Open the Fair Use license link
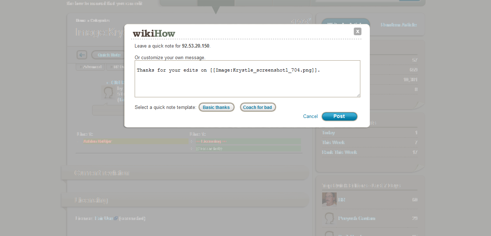The width and height of the screenshot is (491, 236). click(104, 218)
